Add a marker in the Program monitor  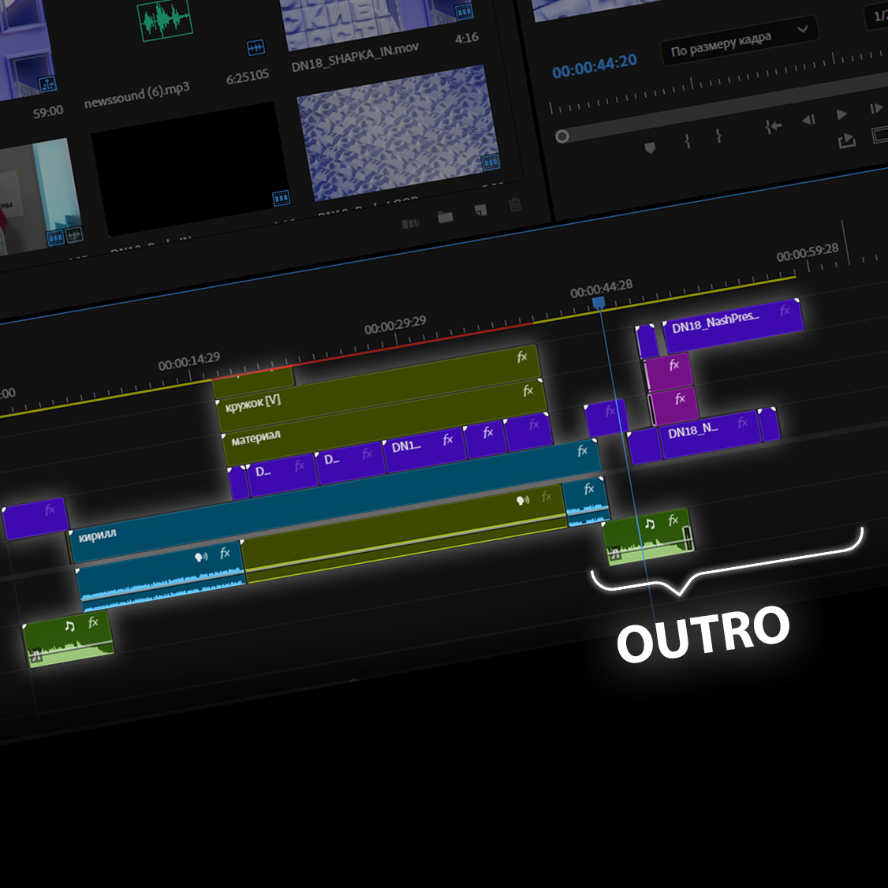[650, 147]
